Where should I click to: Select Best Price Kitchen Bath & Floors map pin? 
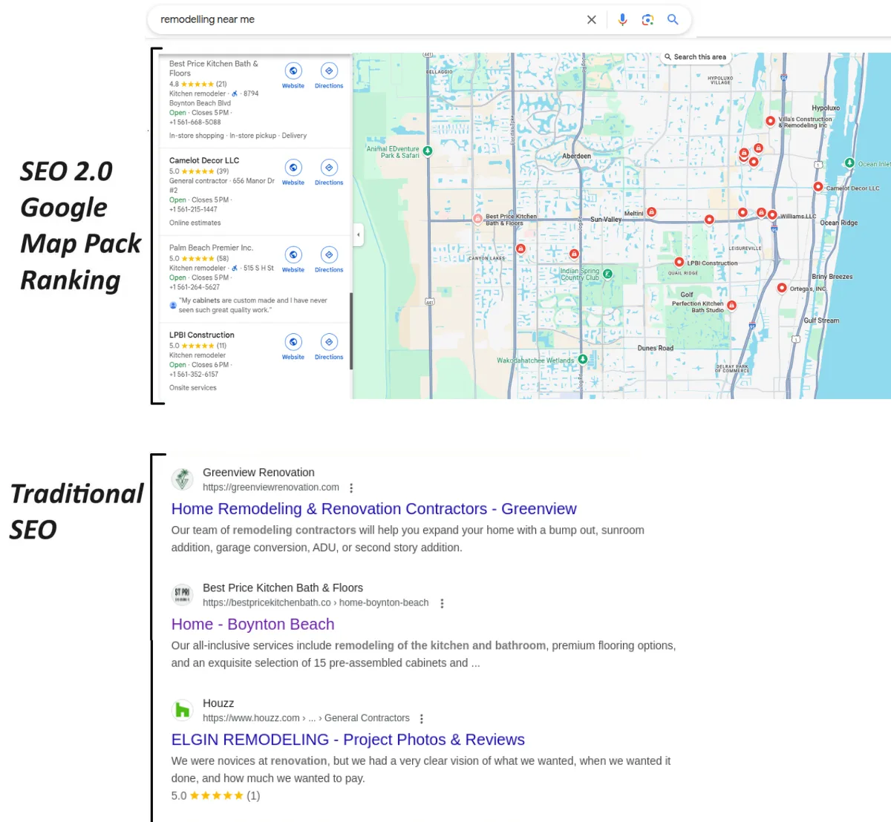477,218
